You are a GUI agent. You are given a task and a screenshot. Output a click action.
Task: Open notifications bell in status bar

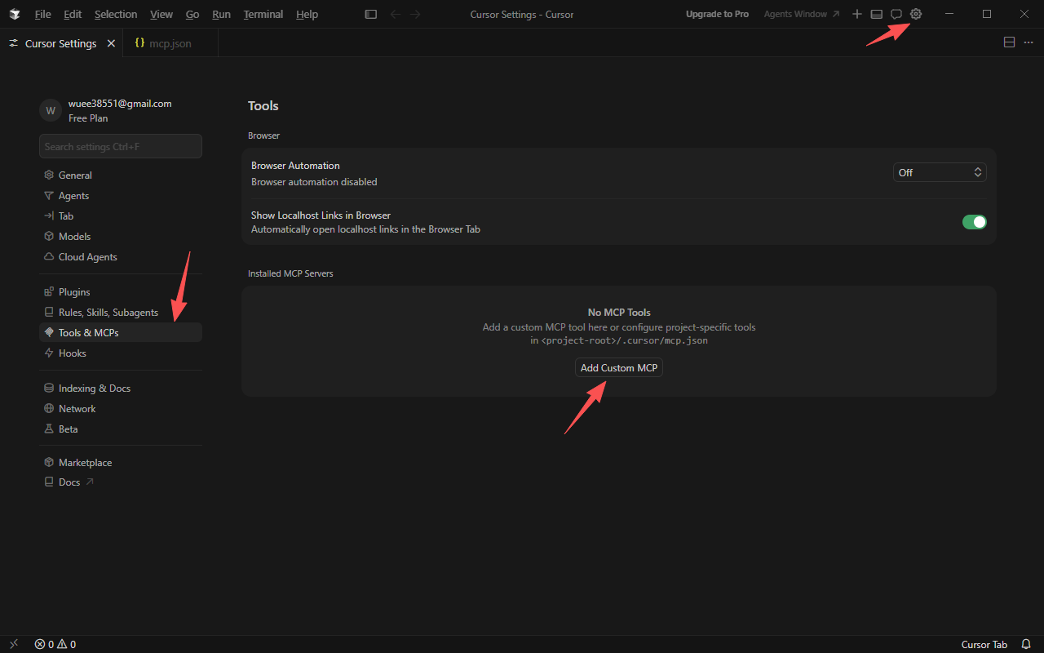1026,644
